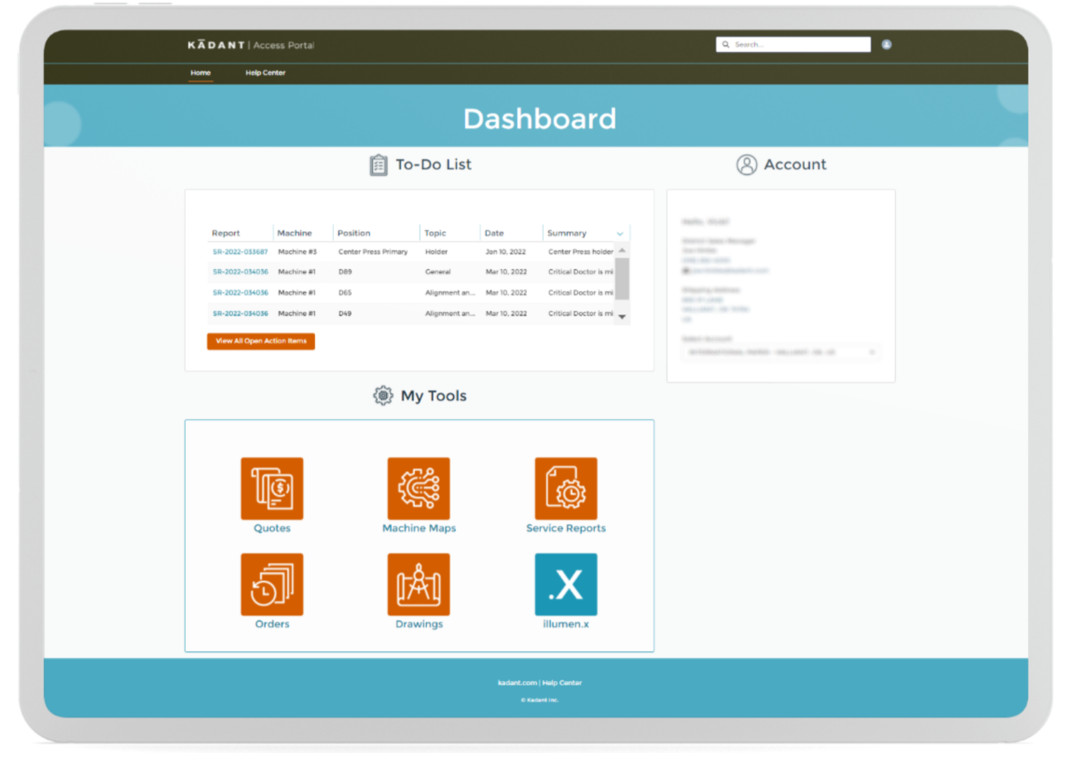Click the to-do list scroll up arrow
This screenshot has width=1070, height=757.
[622, 251]
